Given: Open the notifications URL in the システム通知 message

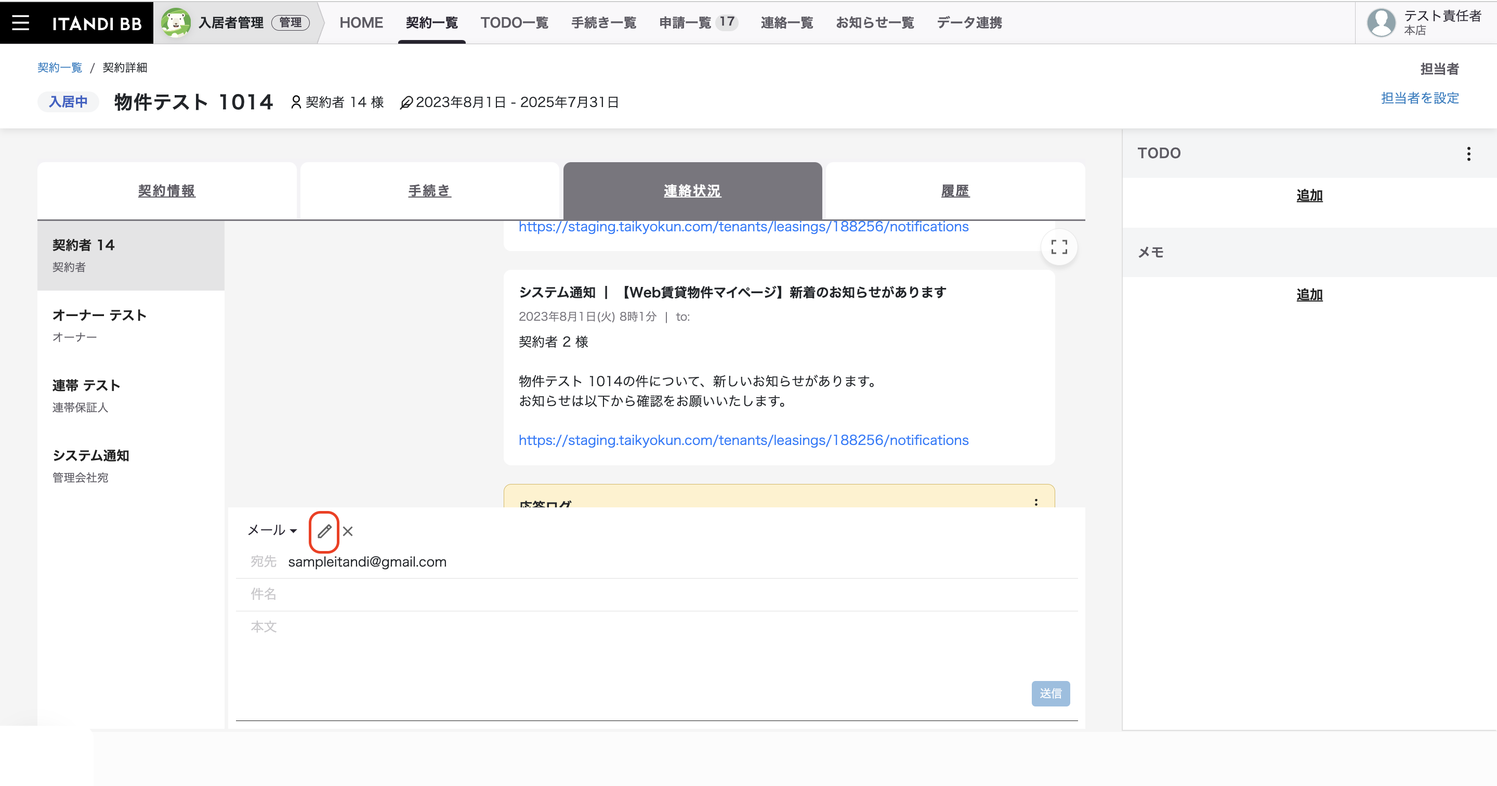Looking at the screenshot, I should point(743,440).
